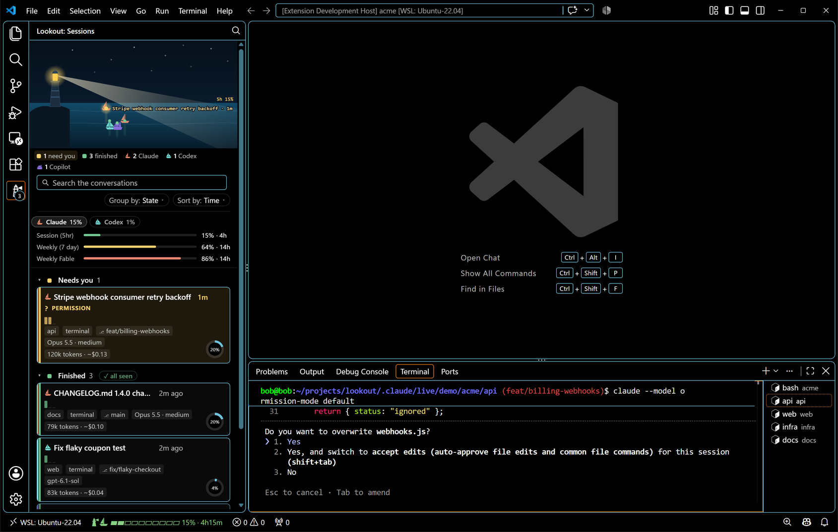This screenshot has width=838, height=532.
Task: Select the Claude 15% usage chip
Action: (x=60, y=222)
